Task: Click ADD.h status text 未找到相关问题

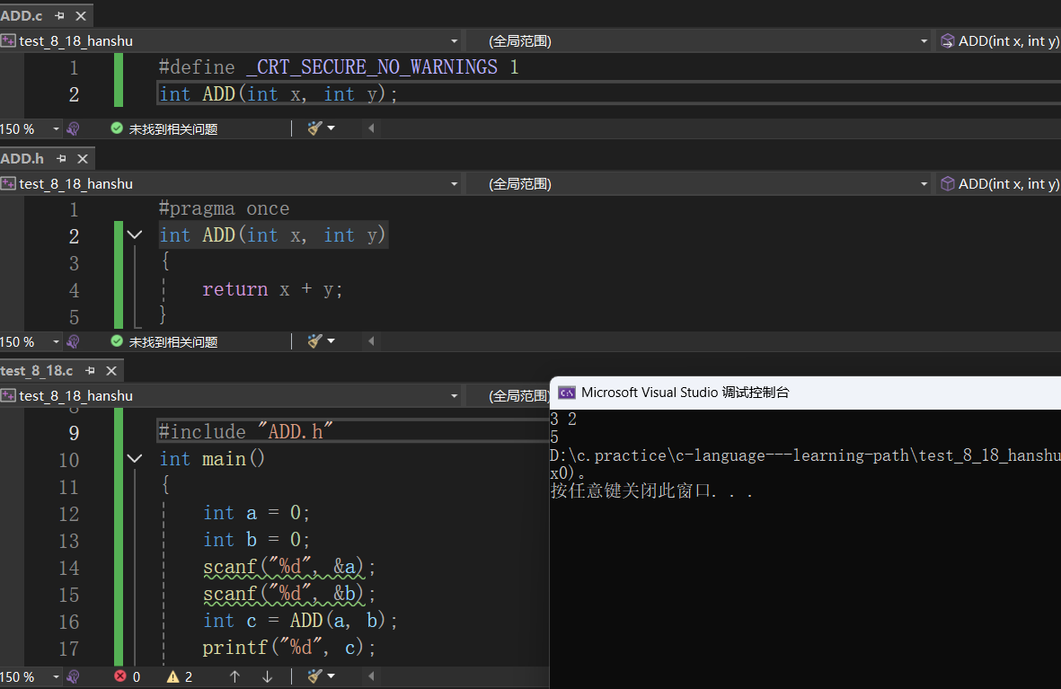Action: [173, 341]
